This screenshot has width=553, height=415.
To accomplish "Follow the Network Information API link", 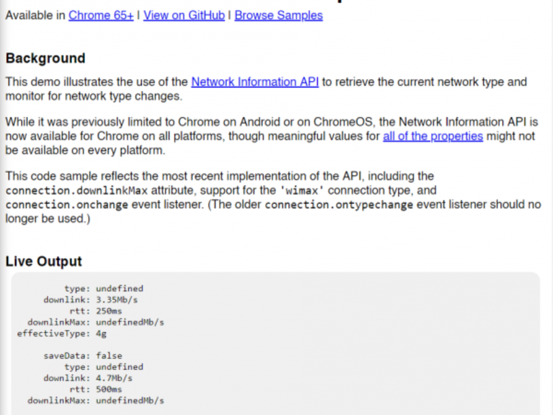I will 255,82.
